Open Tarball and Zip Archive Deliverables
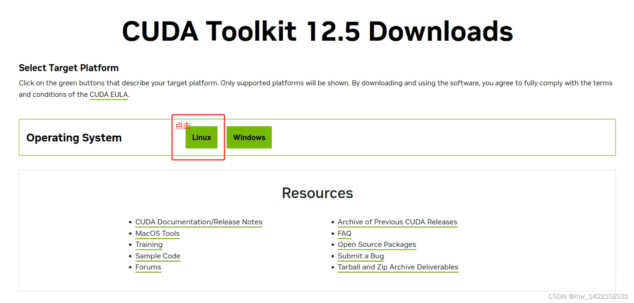 click(x=398, y=267)
